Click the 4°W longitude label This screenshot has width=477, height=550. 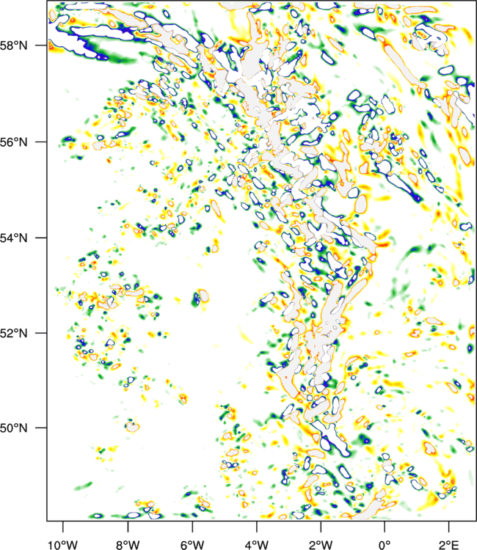click(x=257, y=545)
